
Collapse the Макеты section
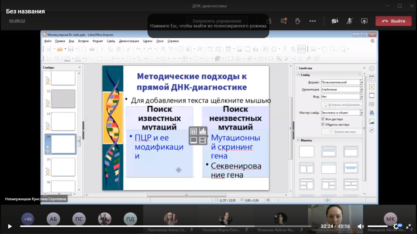pos(298,140)
